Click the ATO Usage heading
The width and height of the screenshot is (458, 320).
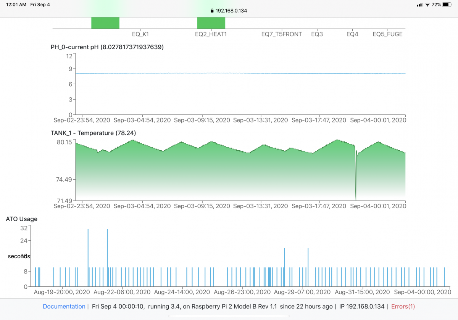coord(21,219)
